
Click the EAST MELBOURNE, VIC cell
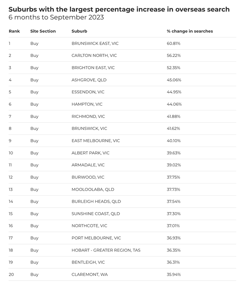pyautogui.click(x=96, y=140)
